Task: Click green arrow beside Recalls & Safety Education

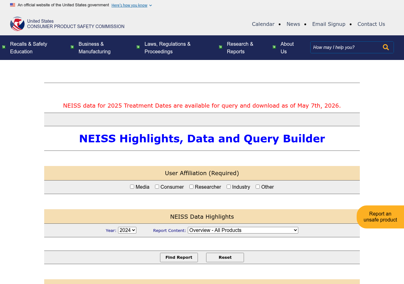Action: coord(4,47)
